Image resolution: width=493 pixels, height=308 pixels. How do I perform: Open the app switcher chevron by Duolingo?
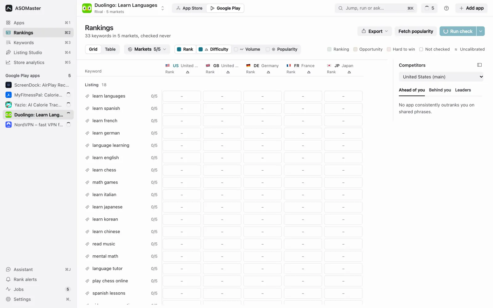click(x=163, y=8)
